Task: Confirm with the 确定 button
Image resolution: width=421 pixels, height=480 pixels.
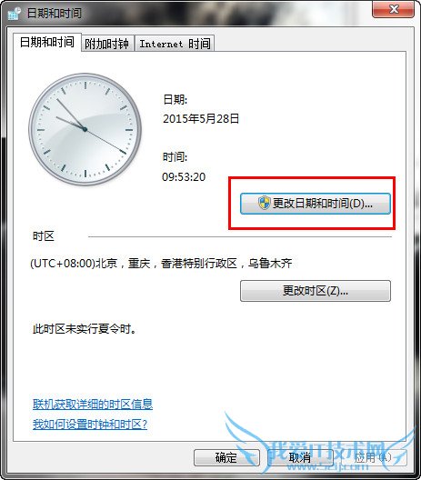Action: pyautogui.click(x=227, y=457)
